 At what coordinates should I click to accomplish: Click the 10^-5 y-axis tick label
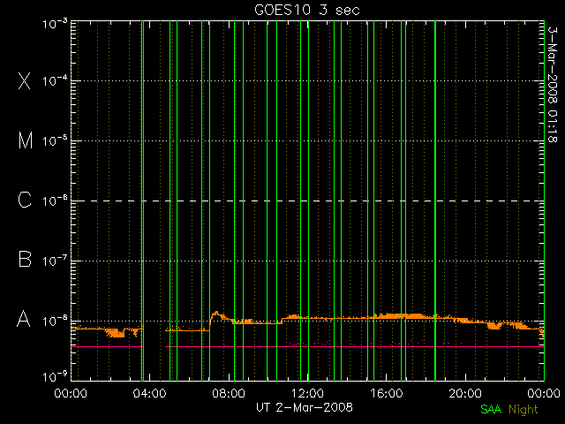point(55,140)
